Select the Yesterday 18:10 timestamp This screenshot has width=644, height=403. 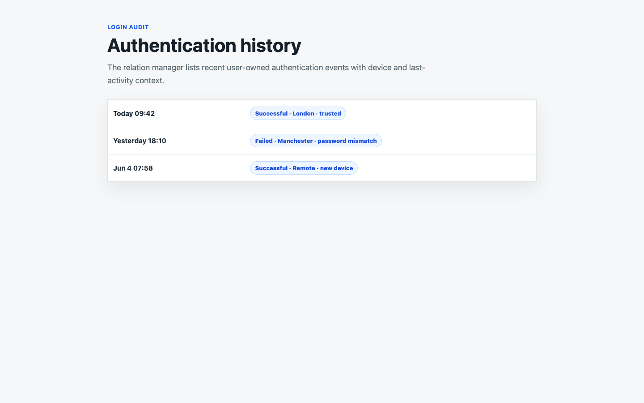pyautogui.click(x=140, y=141)
